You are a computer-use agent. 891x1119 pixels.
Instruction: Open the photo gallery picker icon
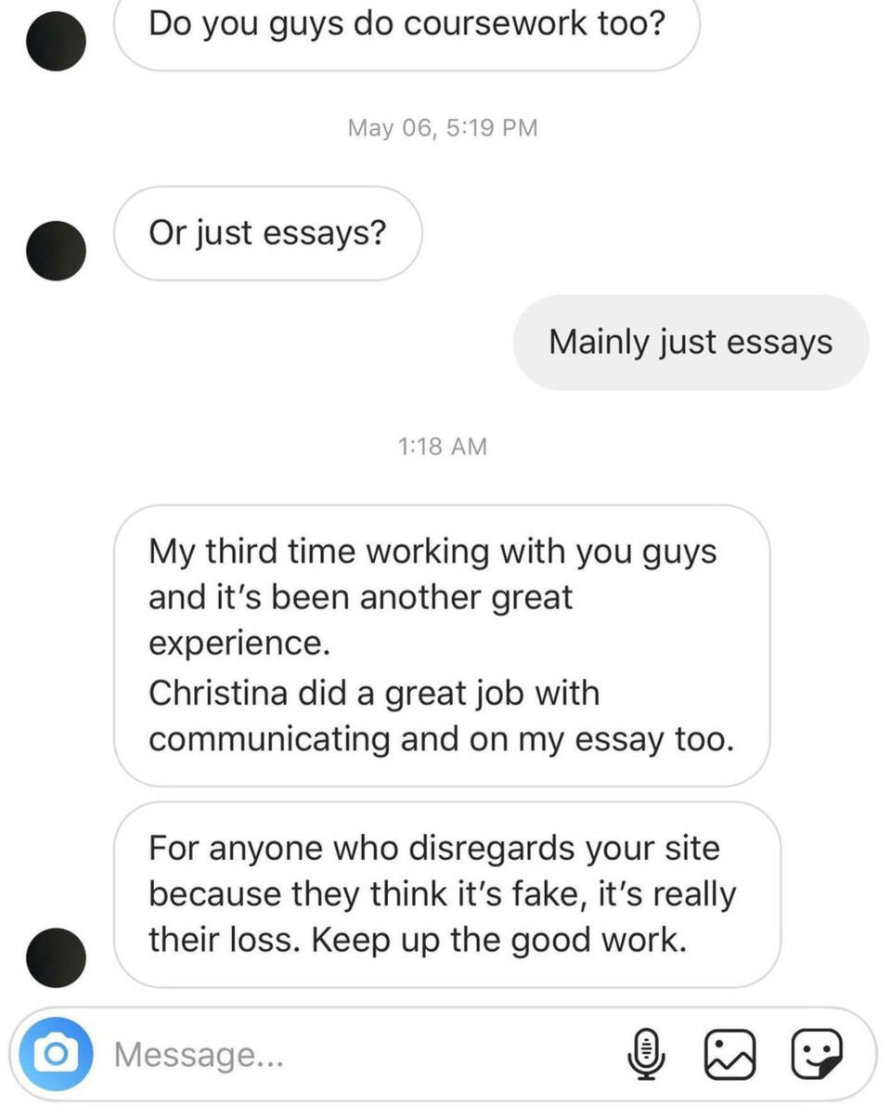pyautogui.click(x=730, y=1055)
